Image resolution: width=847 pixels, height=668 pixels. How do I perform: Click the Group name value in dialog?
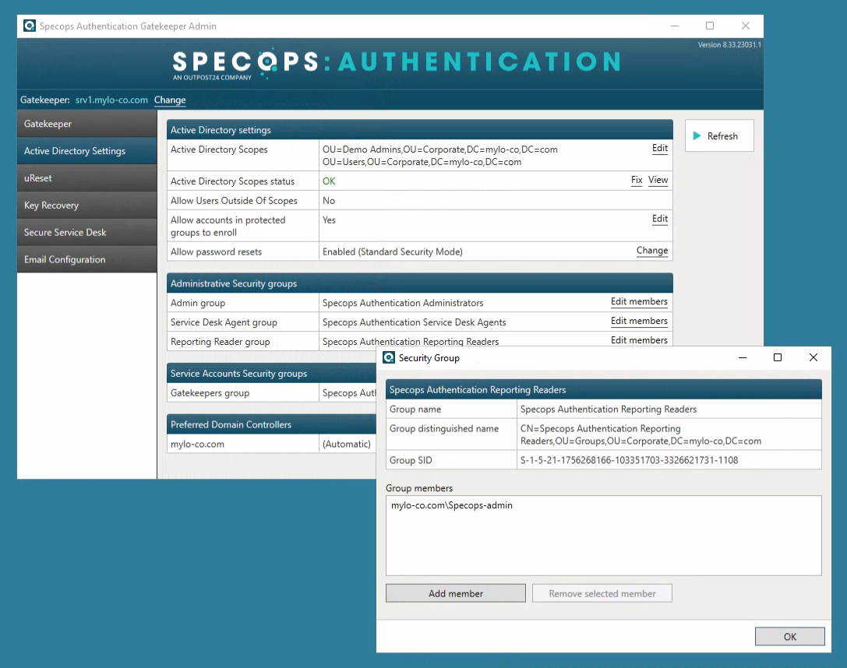[x=609, y=410]
